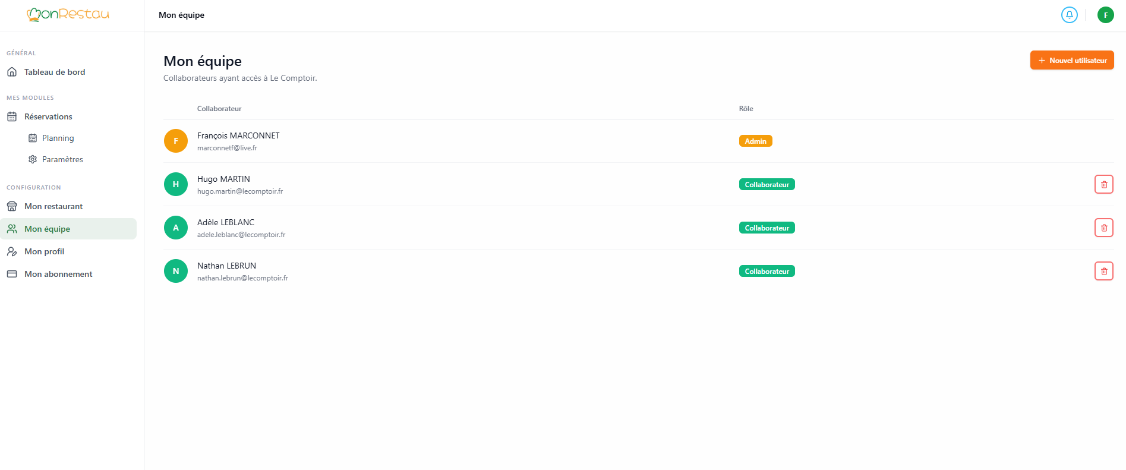Select Hugo MARTIN's green H avatar
Image resolution: width=1126 pixels, height=470 pixels.
pyautogui.click(x=176, y=184)
